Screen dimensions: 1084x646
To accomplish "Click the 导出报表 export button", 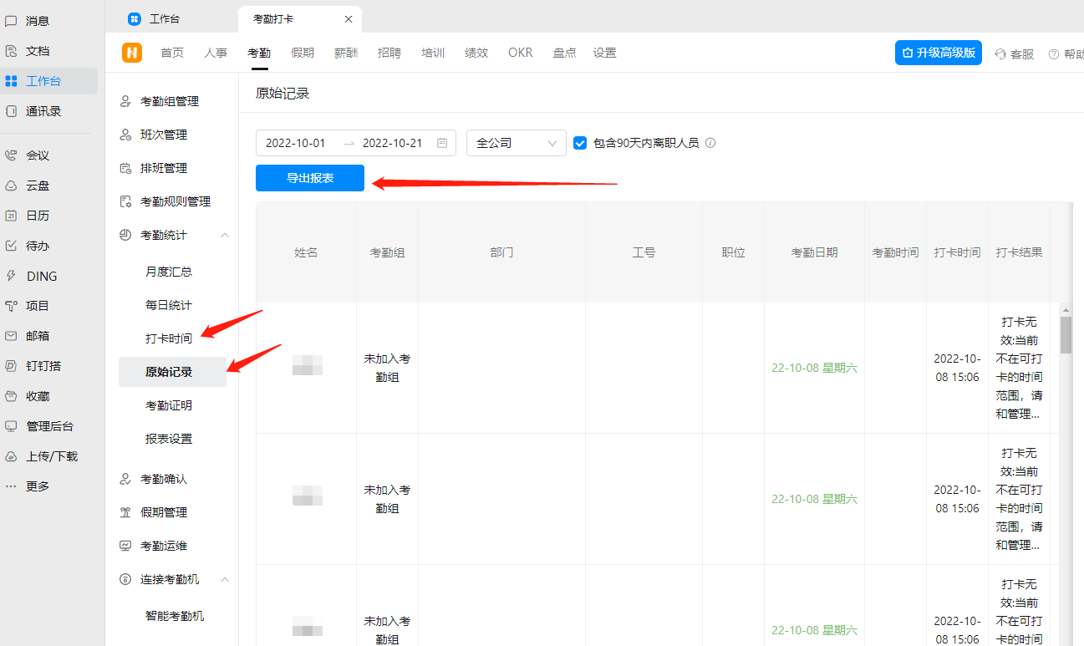I will tap(310, 178).
